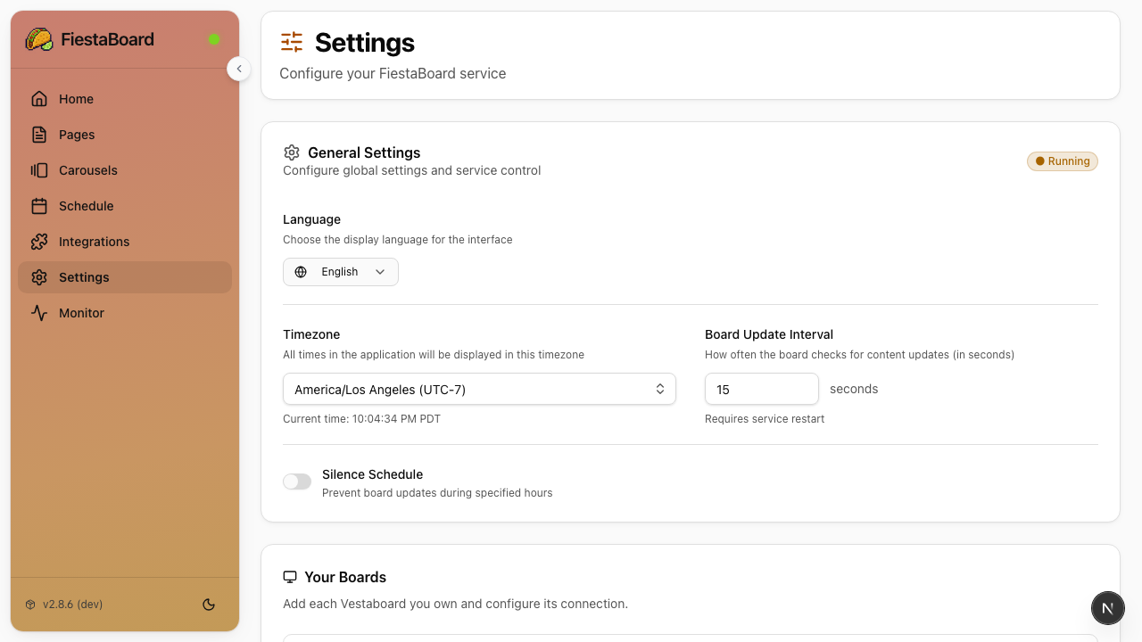This screenshot has width=1142, height=642.
Task: Click the Pages document icon
Action: point(39,135)
